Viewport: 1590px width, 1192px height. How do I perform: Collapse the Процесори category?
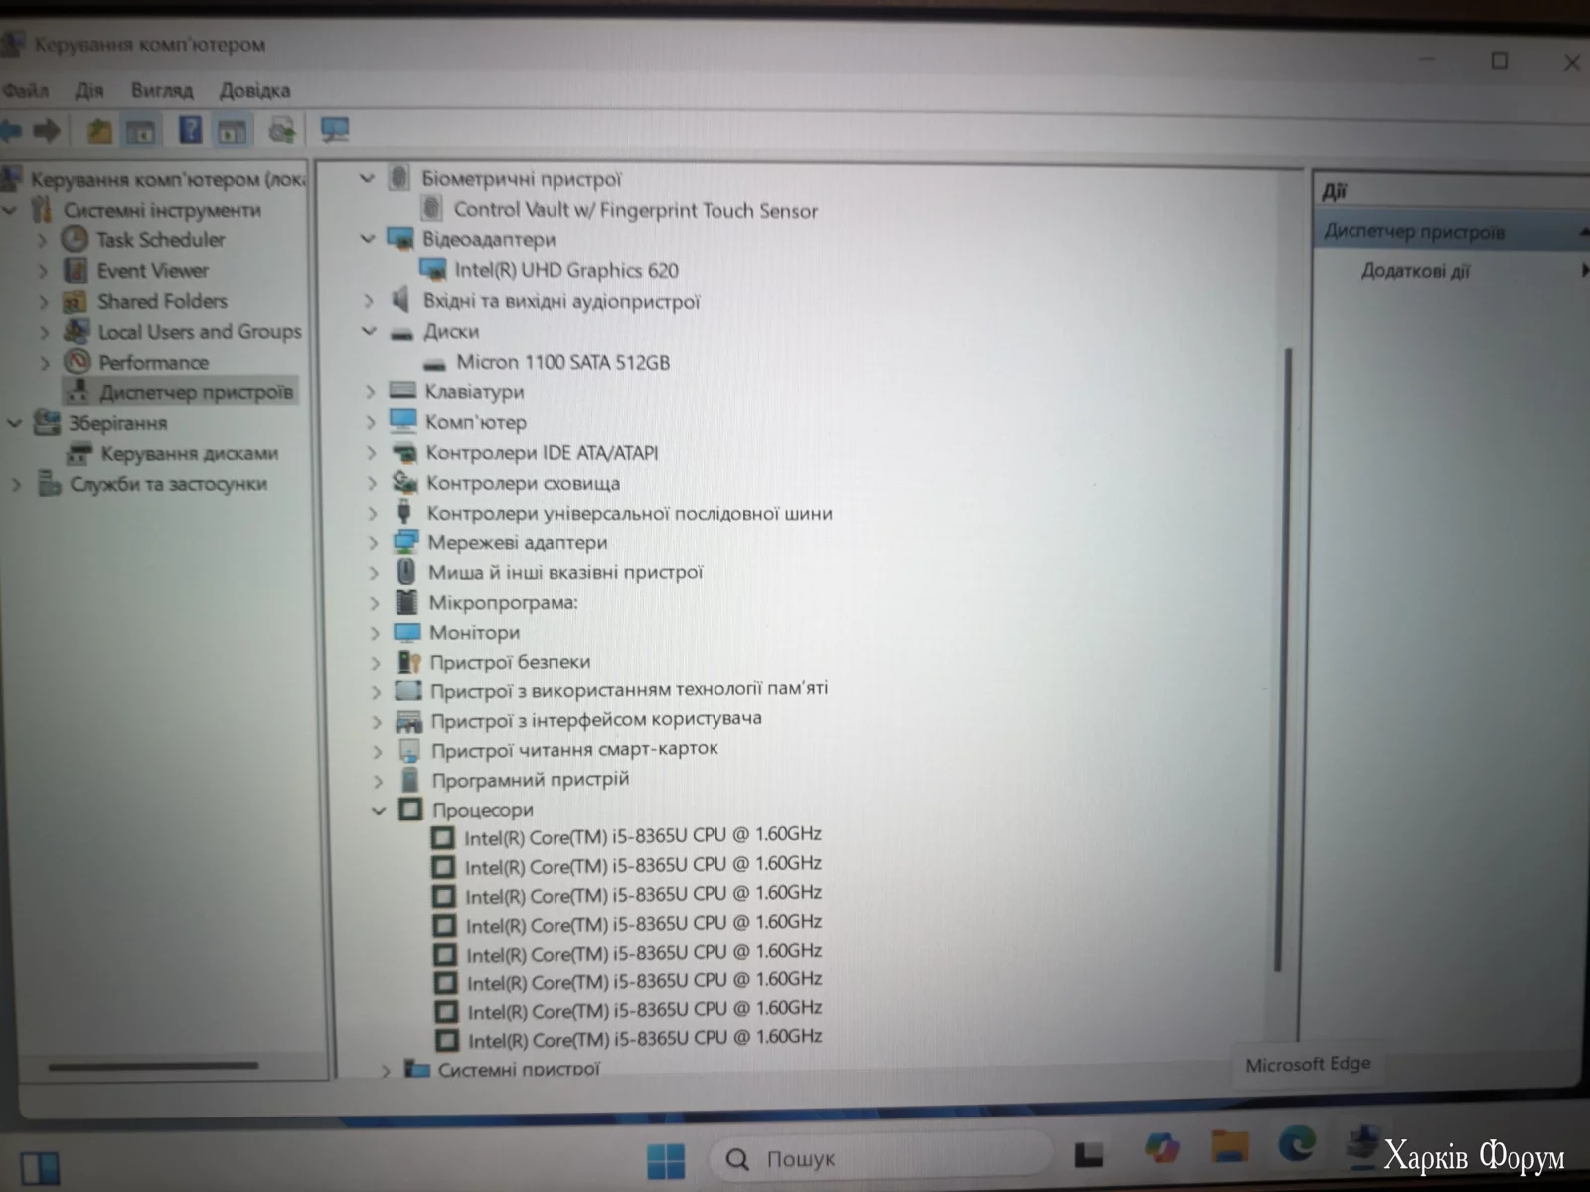pyautogui.click(x=379, y=811)
